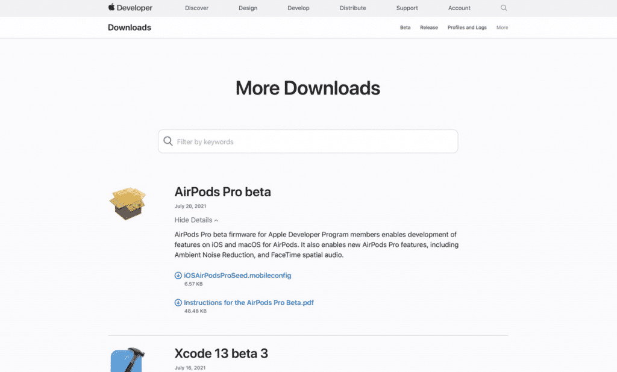Screen dimensions: 617x372
Task: Open the More menu in the Downloads bar
Action: tap(502, 27)
